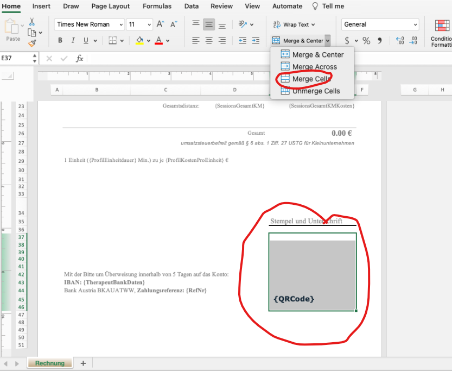Toggle Underline formatting
Screen dimensions: 452x371
click(x=86, y=40)
